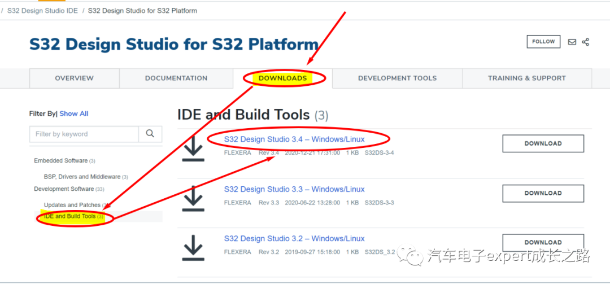Click the search magnifier icon in filter box

150,134
